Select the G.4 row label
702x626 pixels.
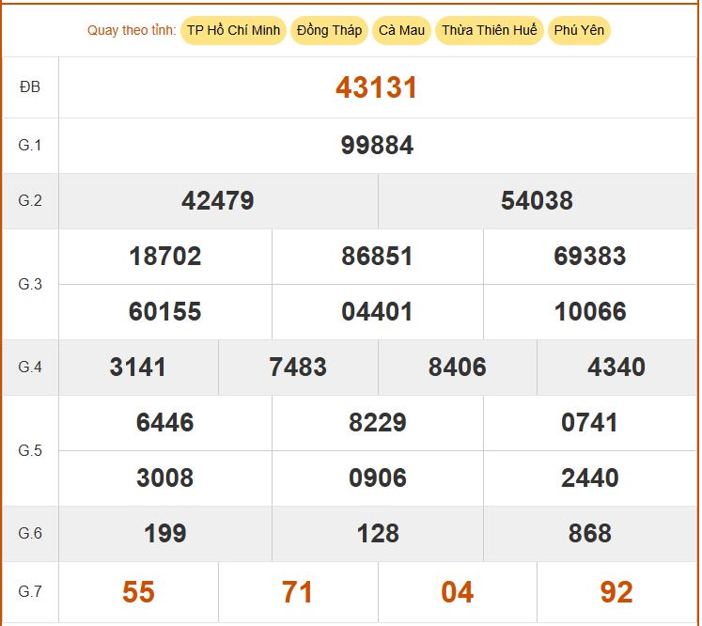tap(30, 368)
